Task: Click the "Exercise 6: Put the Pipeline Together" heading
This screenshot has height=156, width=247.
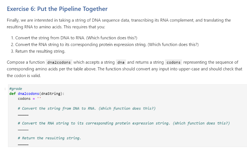Action: (57, 9)
